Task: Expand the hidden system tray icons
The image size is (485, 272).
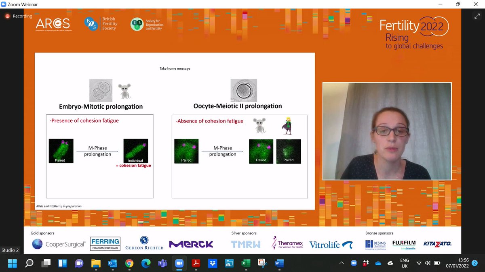Action: coord(342,263)
